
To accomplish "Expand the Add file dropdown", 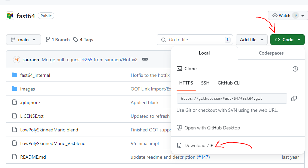I will [251, 40].
